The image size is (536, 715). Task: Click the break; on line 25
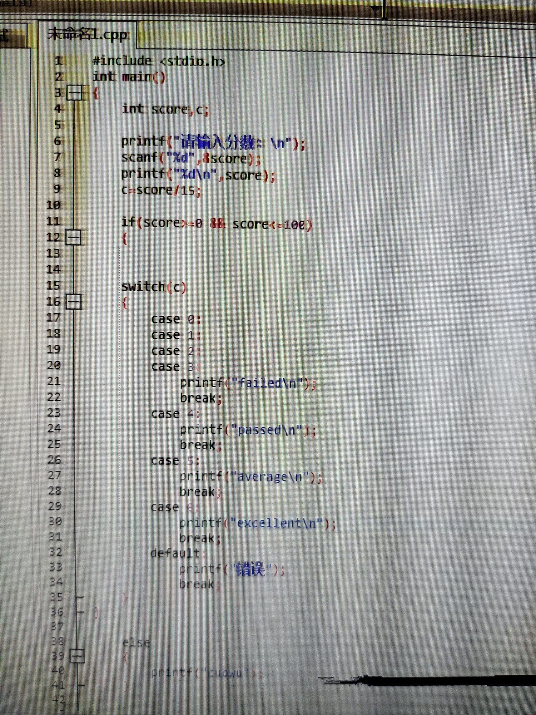pos(201,445)
